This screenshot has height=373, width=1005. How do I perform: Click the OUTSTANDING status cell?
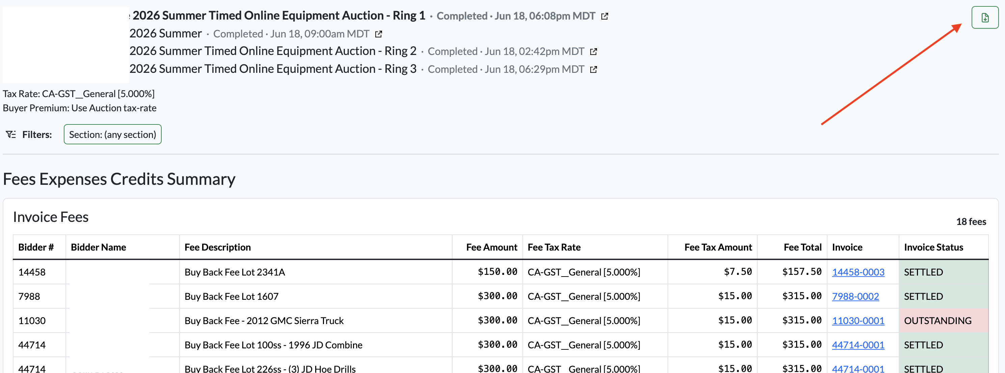pos(943,320)
